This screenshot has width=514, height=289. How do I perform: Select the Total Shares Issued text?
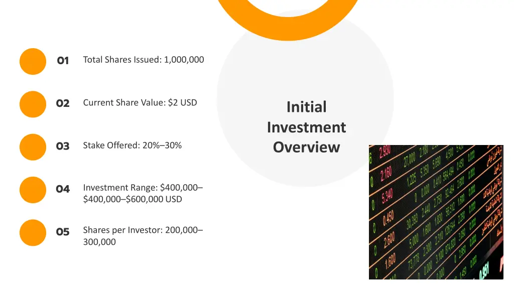143,60
